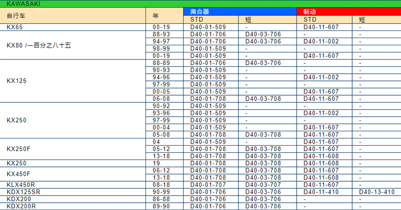Click part number D40-01-707
Viewport: 401px width, 210px height.
[x=208, y=185]
